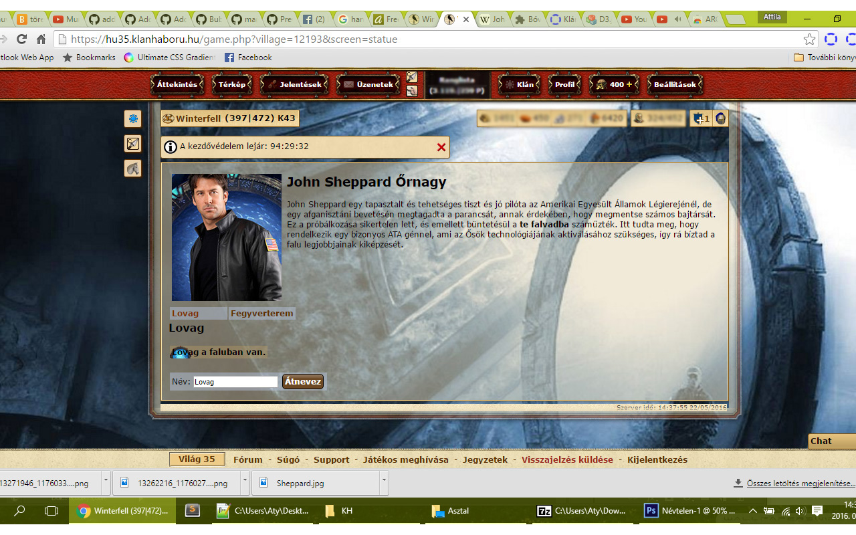Open the Térkép map menu
The image size is (856, 535).
tap(232, 85)
